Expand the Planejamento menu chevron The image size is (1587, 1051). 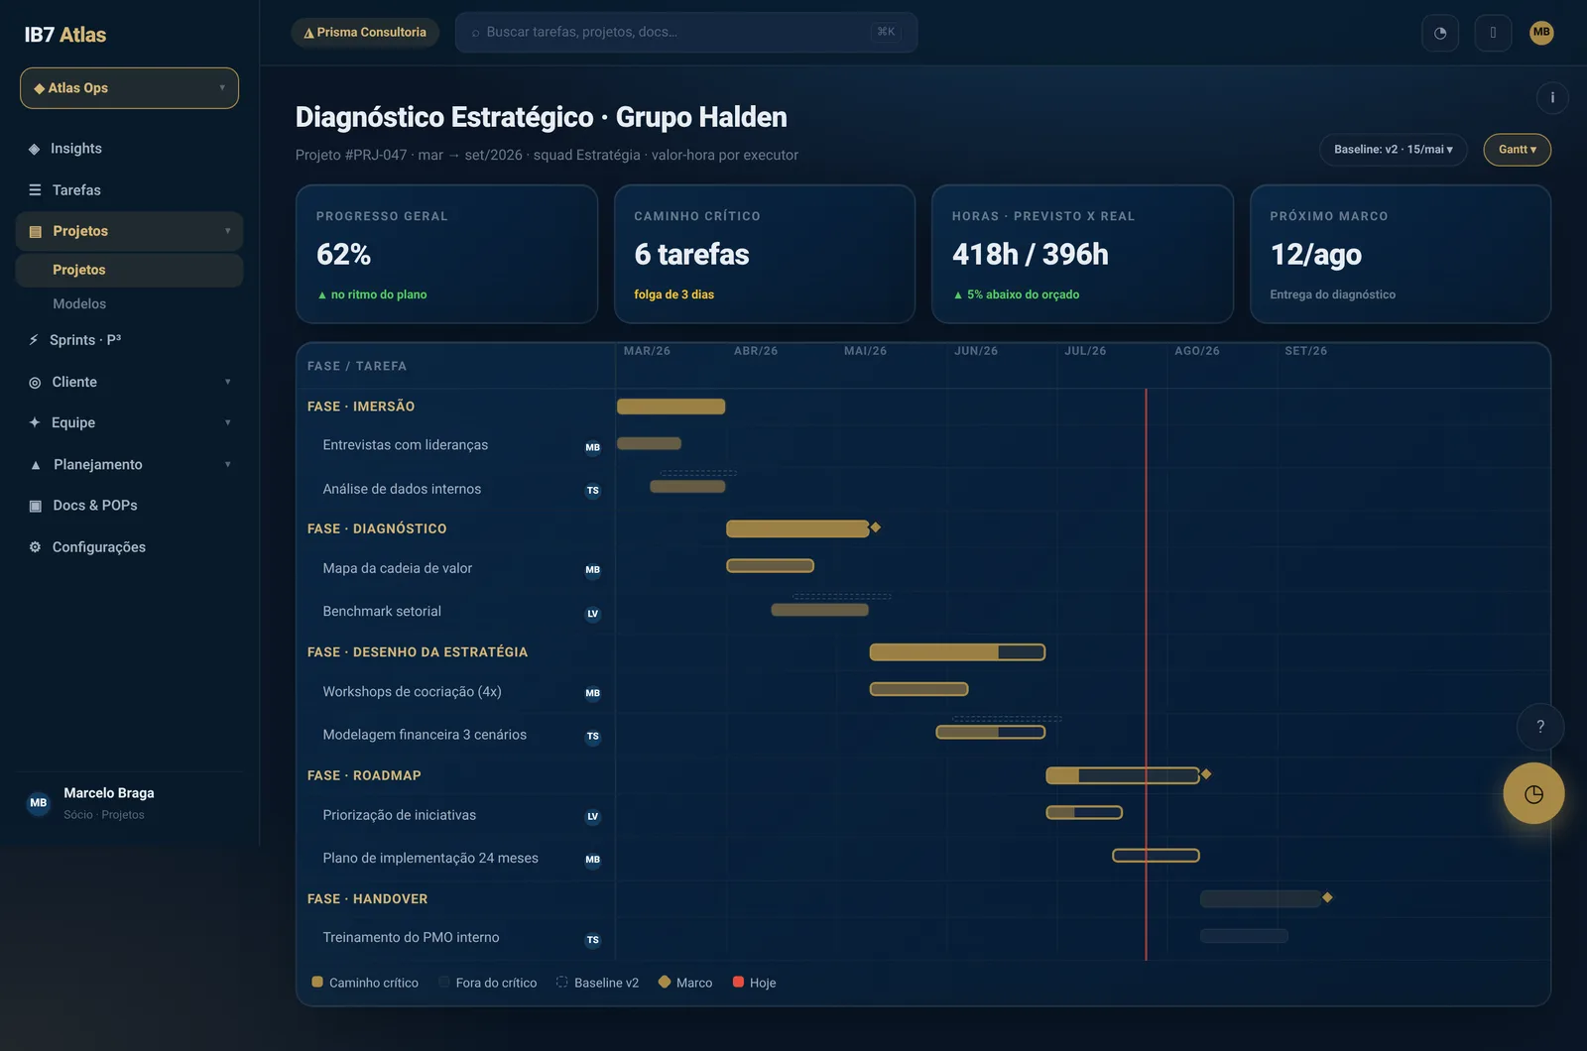[227, 464]
